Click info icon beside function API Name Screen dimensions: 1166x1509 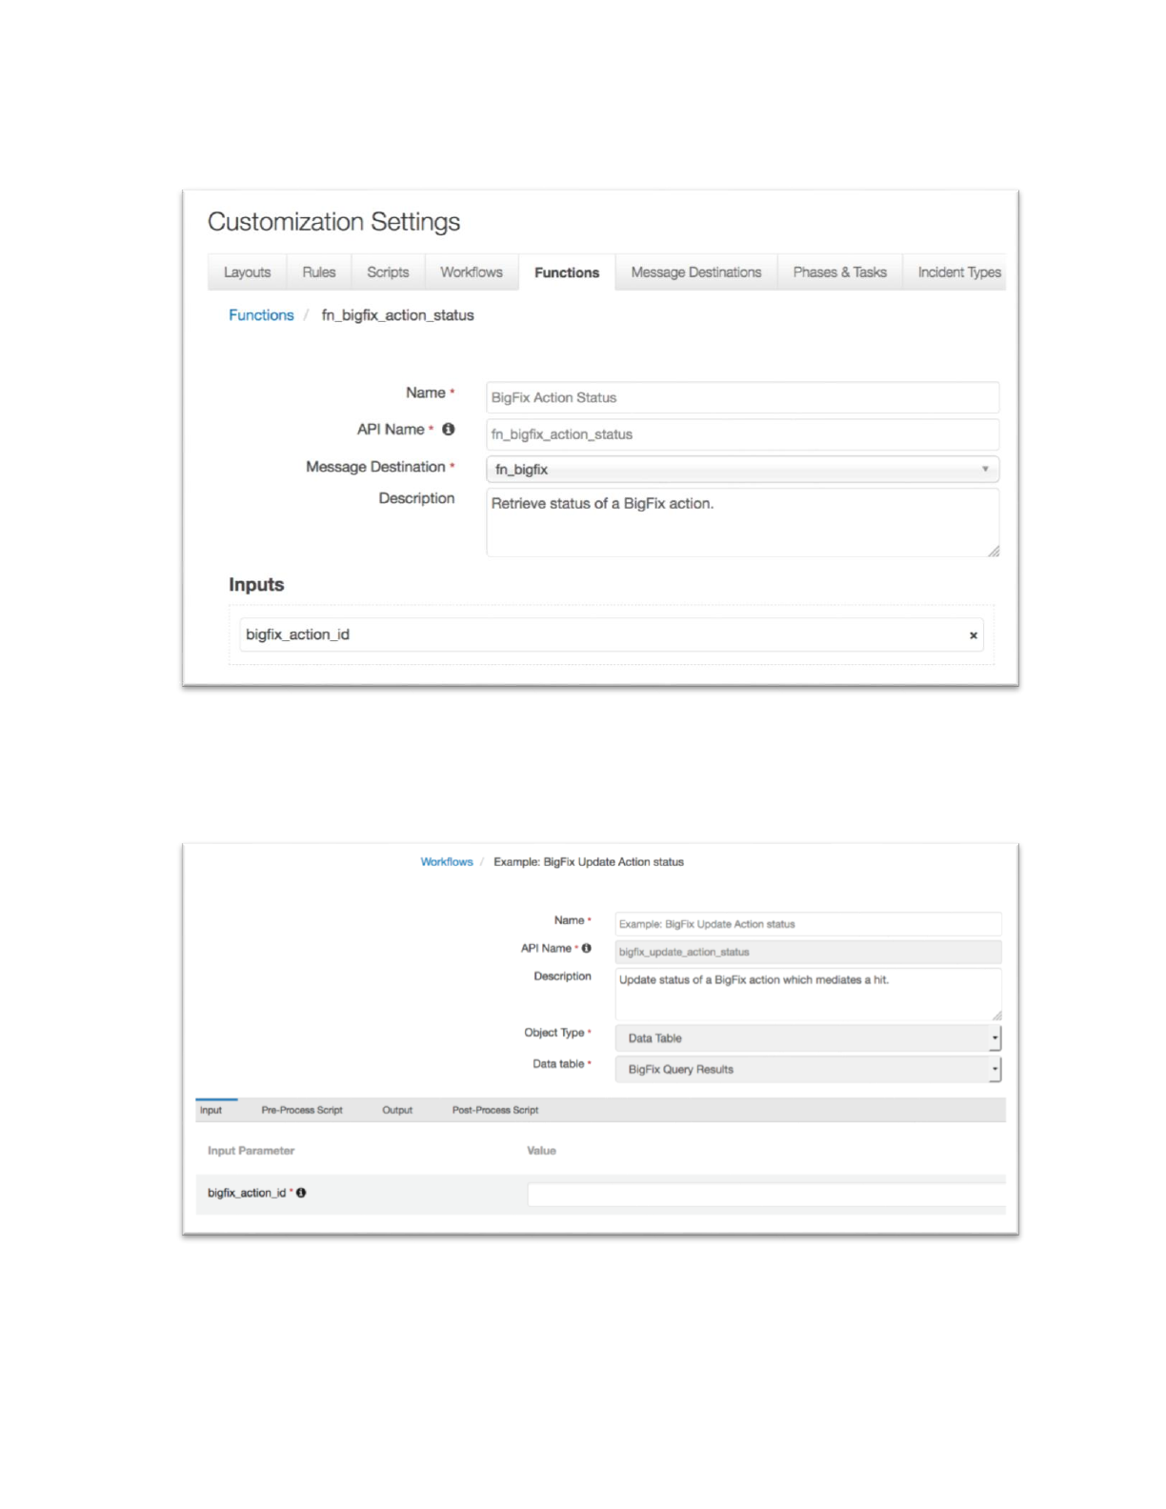coord(449,430)
